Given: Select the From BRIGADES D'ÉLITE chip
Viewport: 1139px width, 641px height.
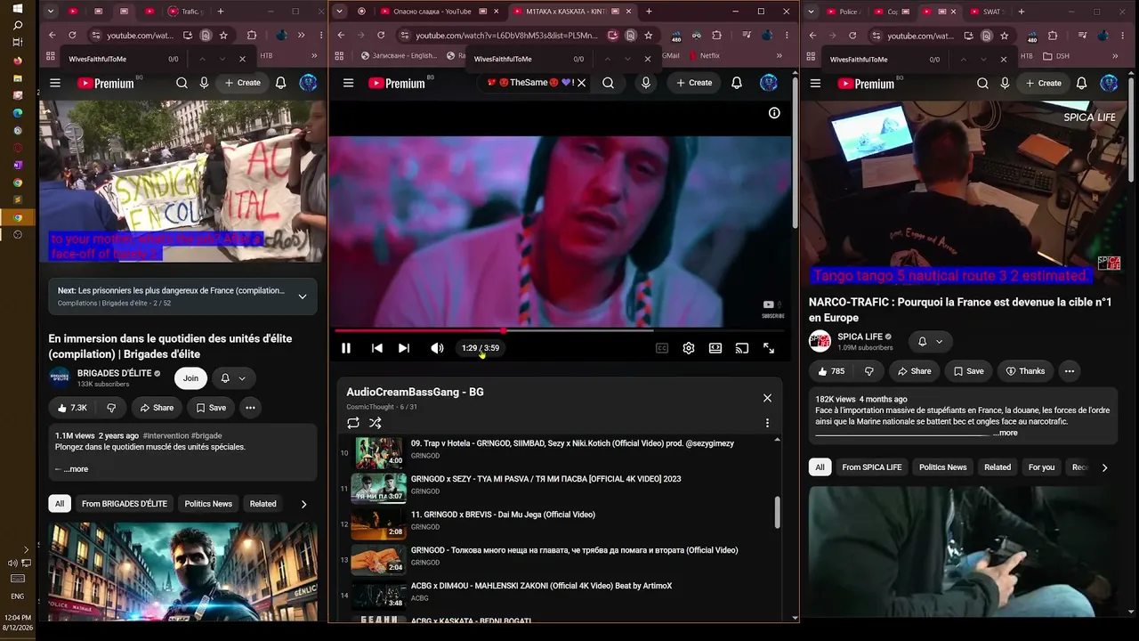Looking at the screenshot, I should (125, 504).
